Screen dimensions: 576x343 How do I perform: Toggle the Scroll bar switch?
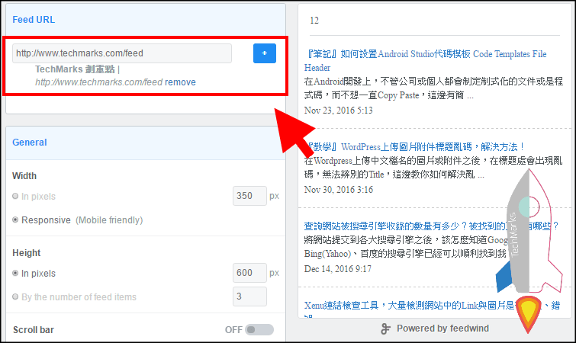coord(259,330)
